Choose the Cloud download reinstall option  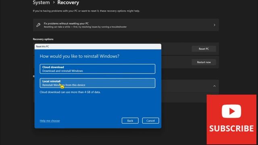[98, 69]
